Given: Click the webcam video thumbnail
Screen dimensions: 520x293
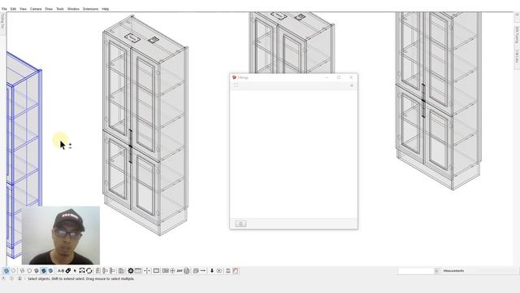Looking at the screenshot, I should [61, 235].
